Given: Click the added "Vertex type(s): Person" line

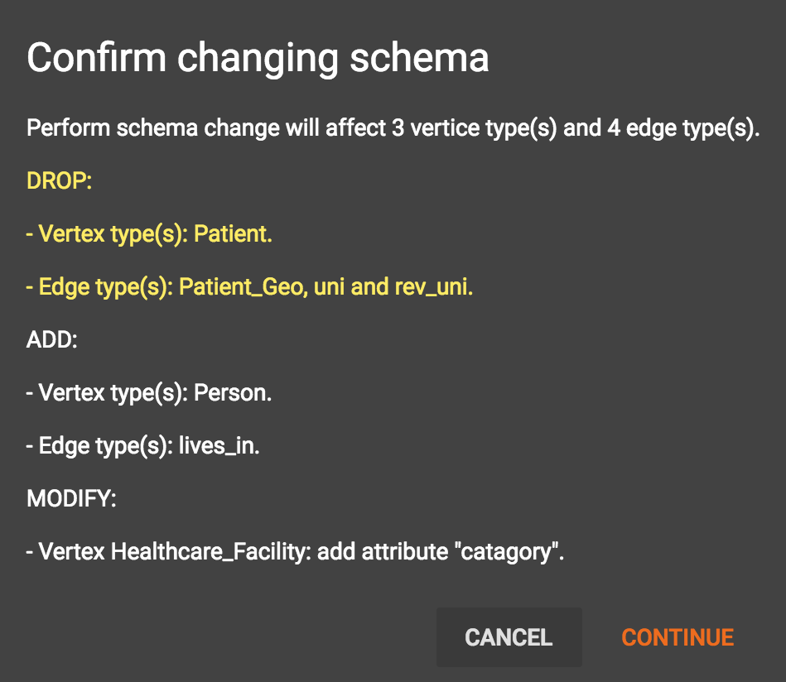Looking at the screenshot, I should (x=149, y=393).
